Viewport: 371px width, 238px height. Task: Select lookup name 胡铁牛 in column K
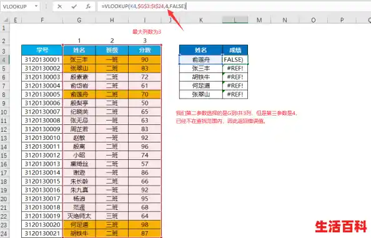pos(201,77)
